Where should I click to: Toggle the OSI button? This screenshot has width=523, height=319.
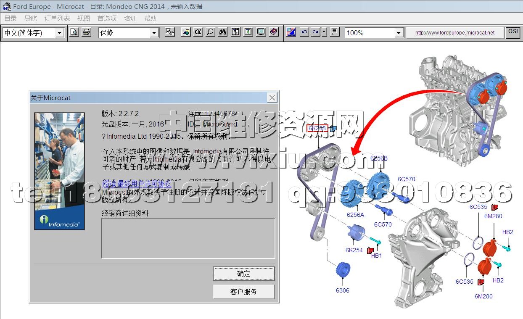513,32
